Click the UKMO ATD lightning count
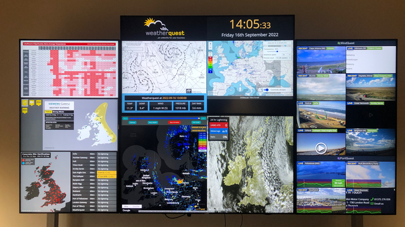Screen dimensions: 405x227 click(218, 125)
